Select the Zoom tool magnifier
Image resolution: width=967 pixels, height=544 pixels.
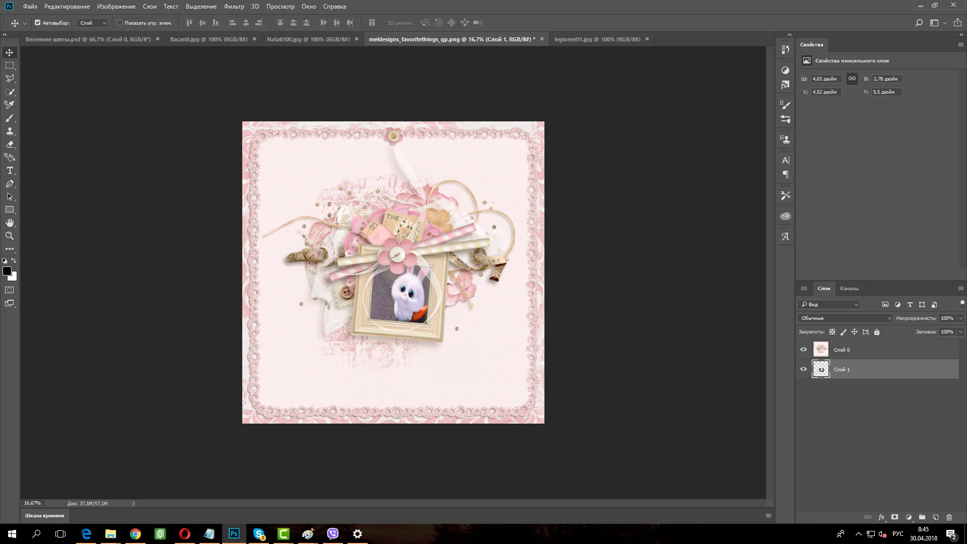tap(10, 236)
